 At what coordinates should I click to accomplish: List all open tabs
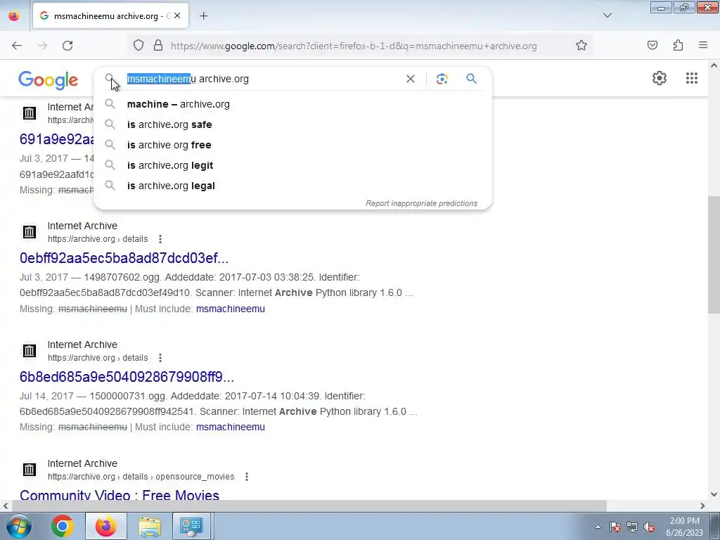(x=607, y=15)
